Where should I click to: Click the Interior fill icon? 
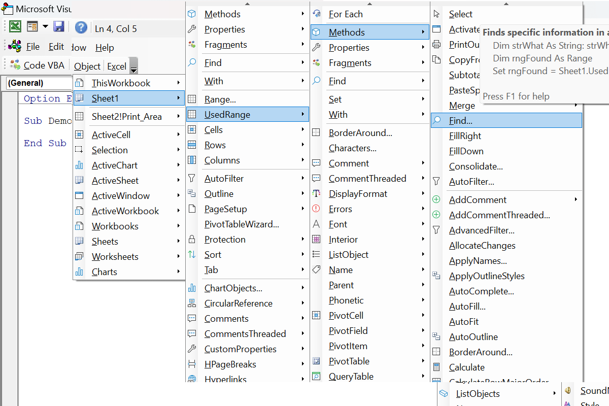point(316,239)
